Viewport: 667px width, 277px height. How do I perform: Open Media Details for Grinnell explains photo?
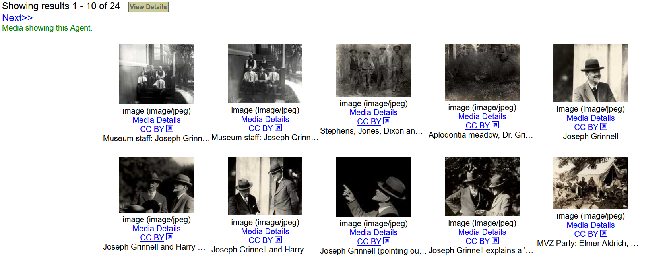tap(482, 232)
